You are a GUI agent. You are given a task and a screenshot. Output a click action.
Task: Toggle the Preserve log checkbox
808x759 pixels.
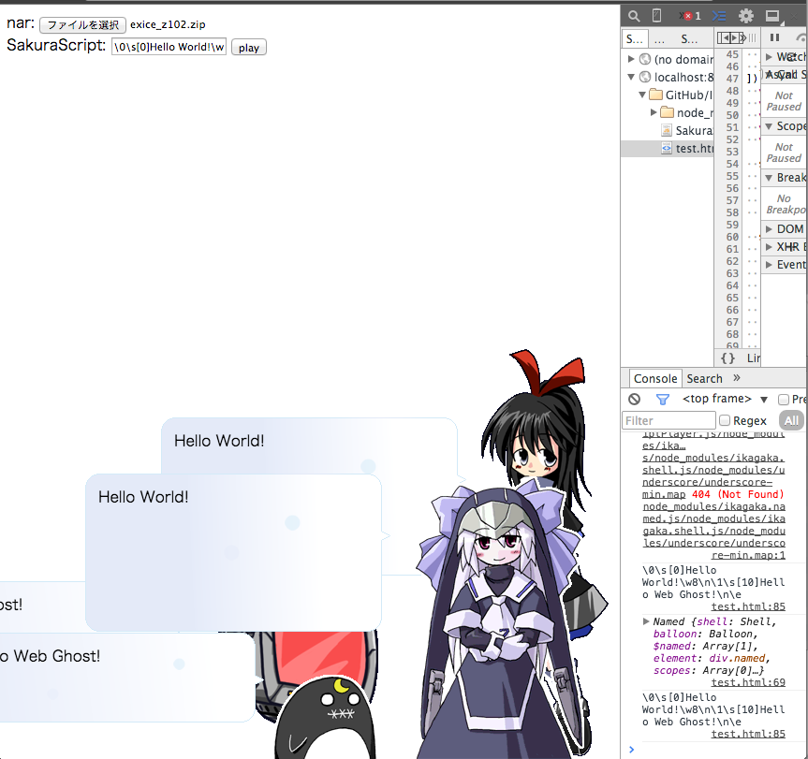click(x=784, y=399)
